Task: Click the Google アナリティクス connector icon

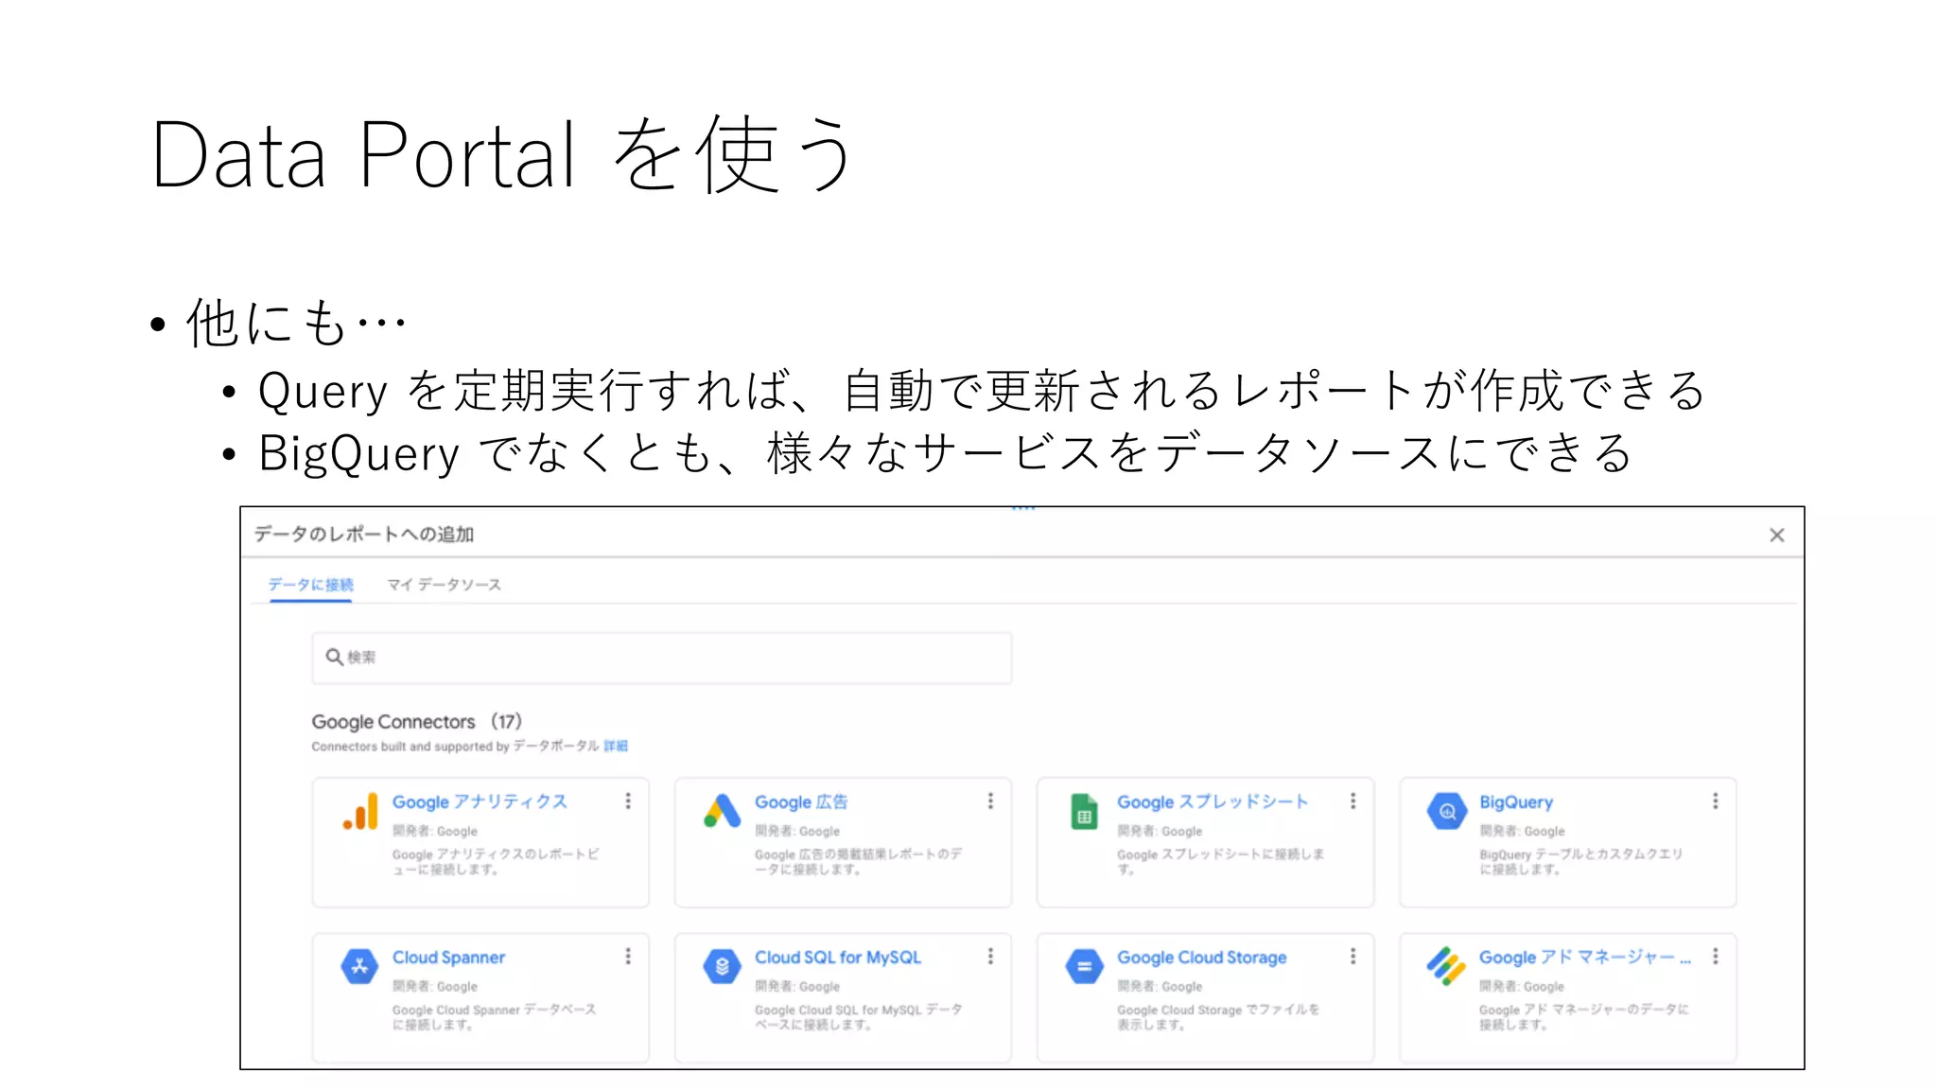Action: pyautogui.click(x=360, y=812)
